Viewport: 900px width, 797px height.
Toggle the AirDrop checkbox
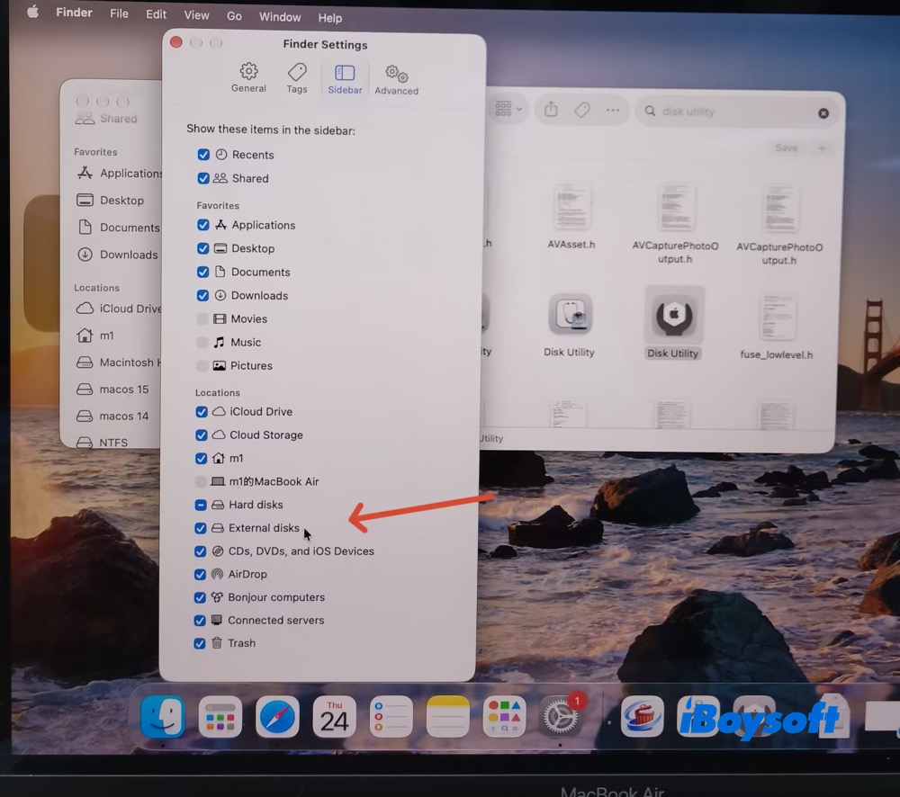(x=200, y=574)
